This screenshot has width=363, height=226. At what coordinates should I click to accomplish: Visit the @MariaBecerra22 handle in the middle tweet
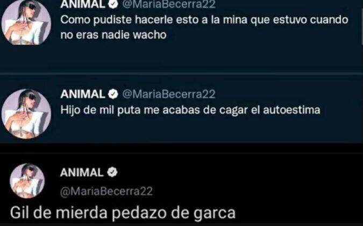pyautogui.click(x=169, y=94)
